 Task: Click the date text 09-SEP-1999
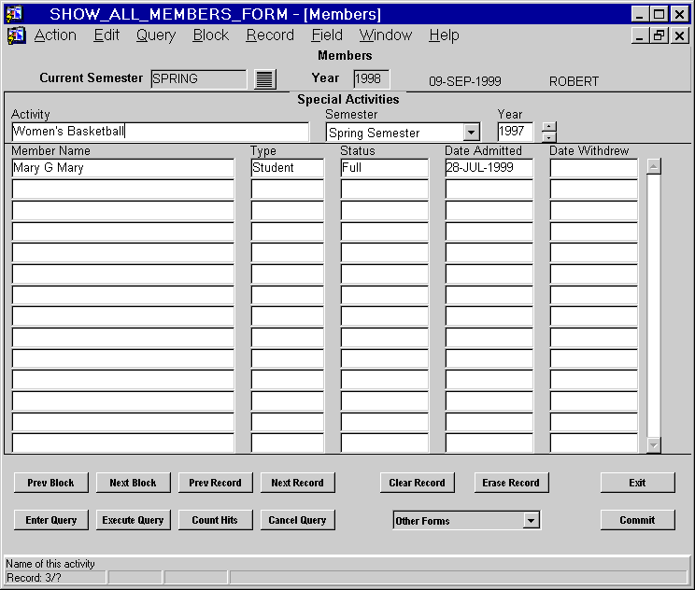(x=465, y=81)
